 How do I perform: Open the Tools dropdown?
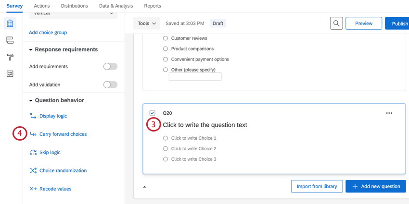click(x=147, y=24)
